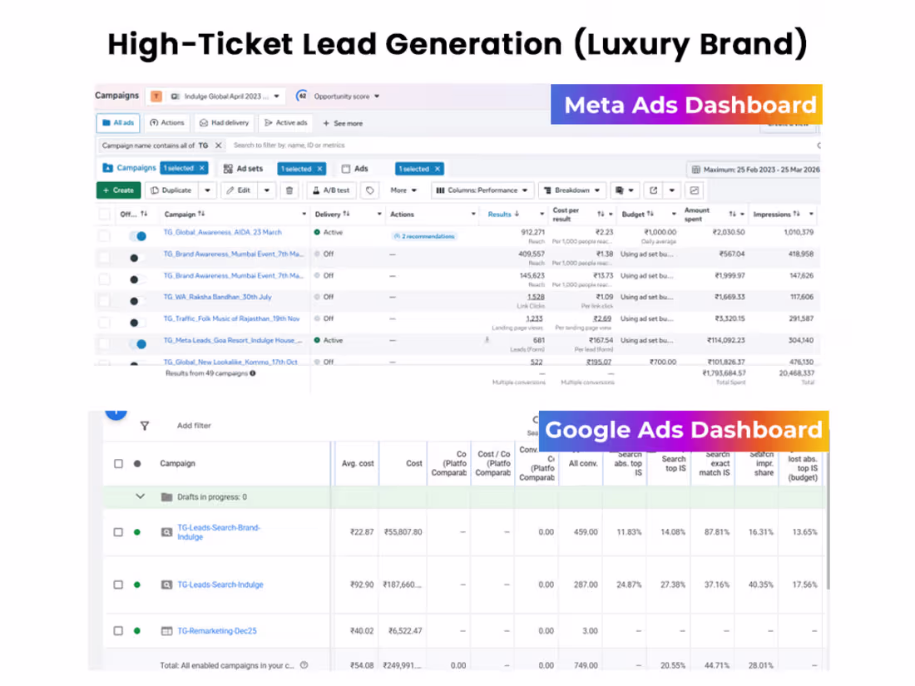Open the export share icon in Meta toolbar
This screenshot has width=915, height=686.
(654, 190)
